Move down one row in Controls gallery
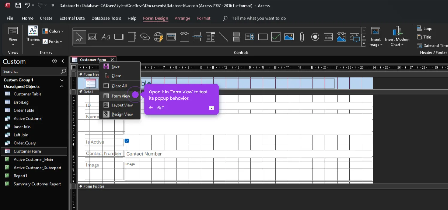The width and height of the screenshot is (448, 210). pyautogui.click(x=364, y=37)
